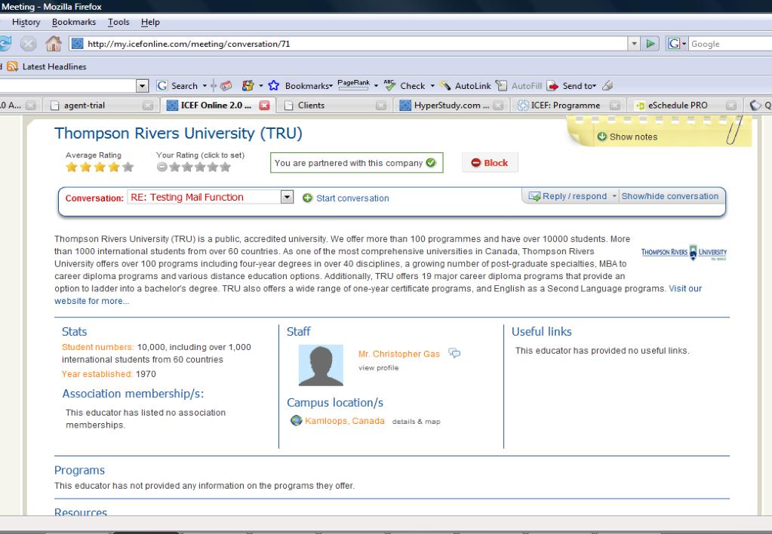Click the Google toolbar Bookmarks star icon
Viewport: 772px width, 534px height.
274,86
